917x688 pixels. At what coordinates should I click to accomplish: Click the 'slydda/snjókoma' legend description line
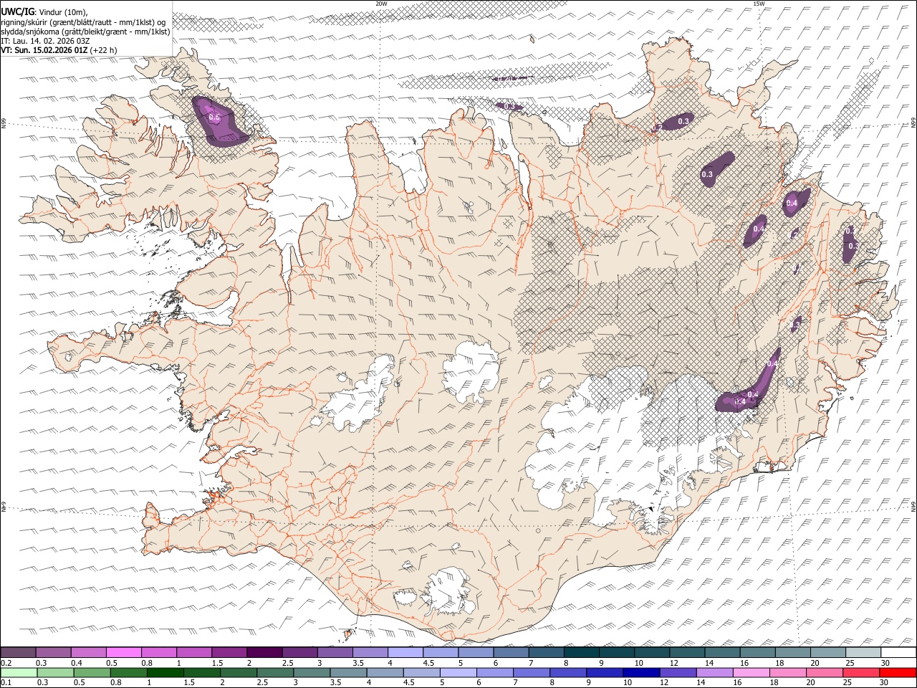(86, 32)
